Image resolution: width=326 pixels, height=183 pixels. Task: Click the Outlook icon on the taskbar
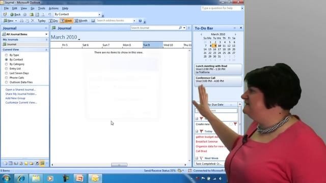coord(95,178)
